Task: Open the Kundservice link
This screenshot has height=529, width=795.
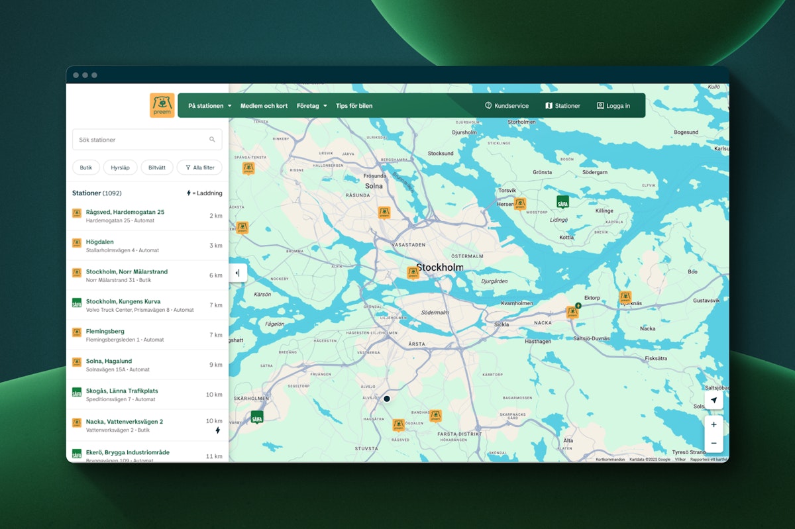Action: tap(507, 106)
